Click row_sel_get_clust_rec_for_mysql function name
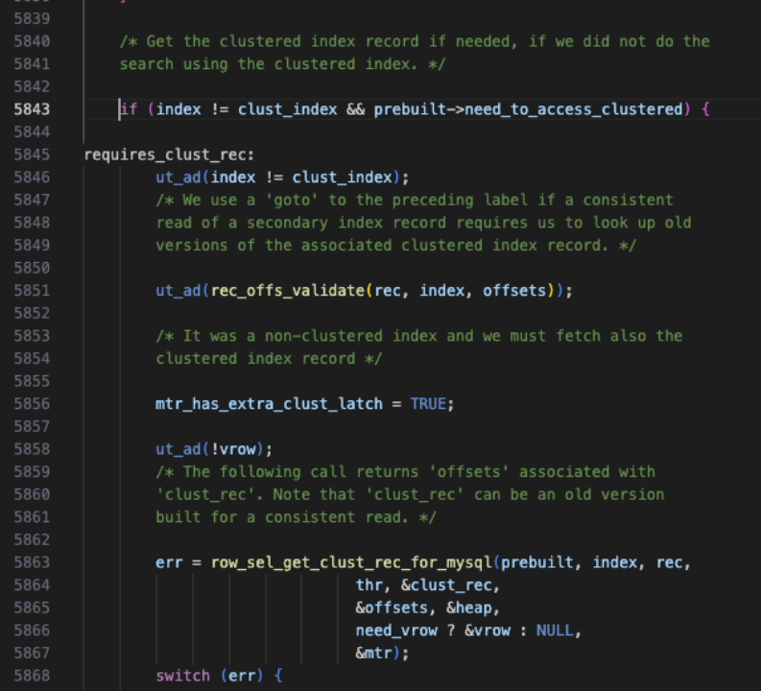 (x=351, y=562)
